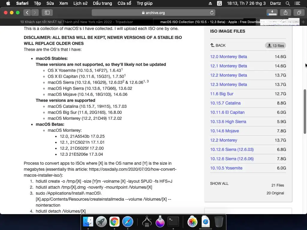
Task: Download 10.11.6 El Capitan ISO
Action: [x=227, y=113]
